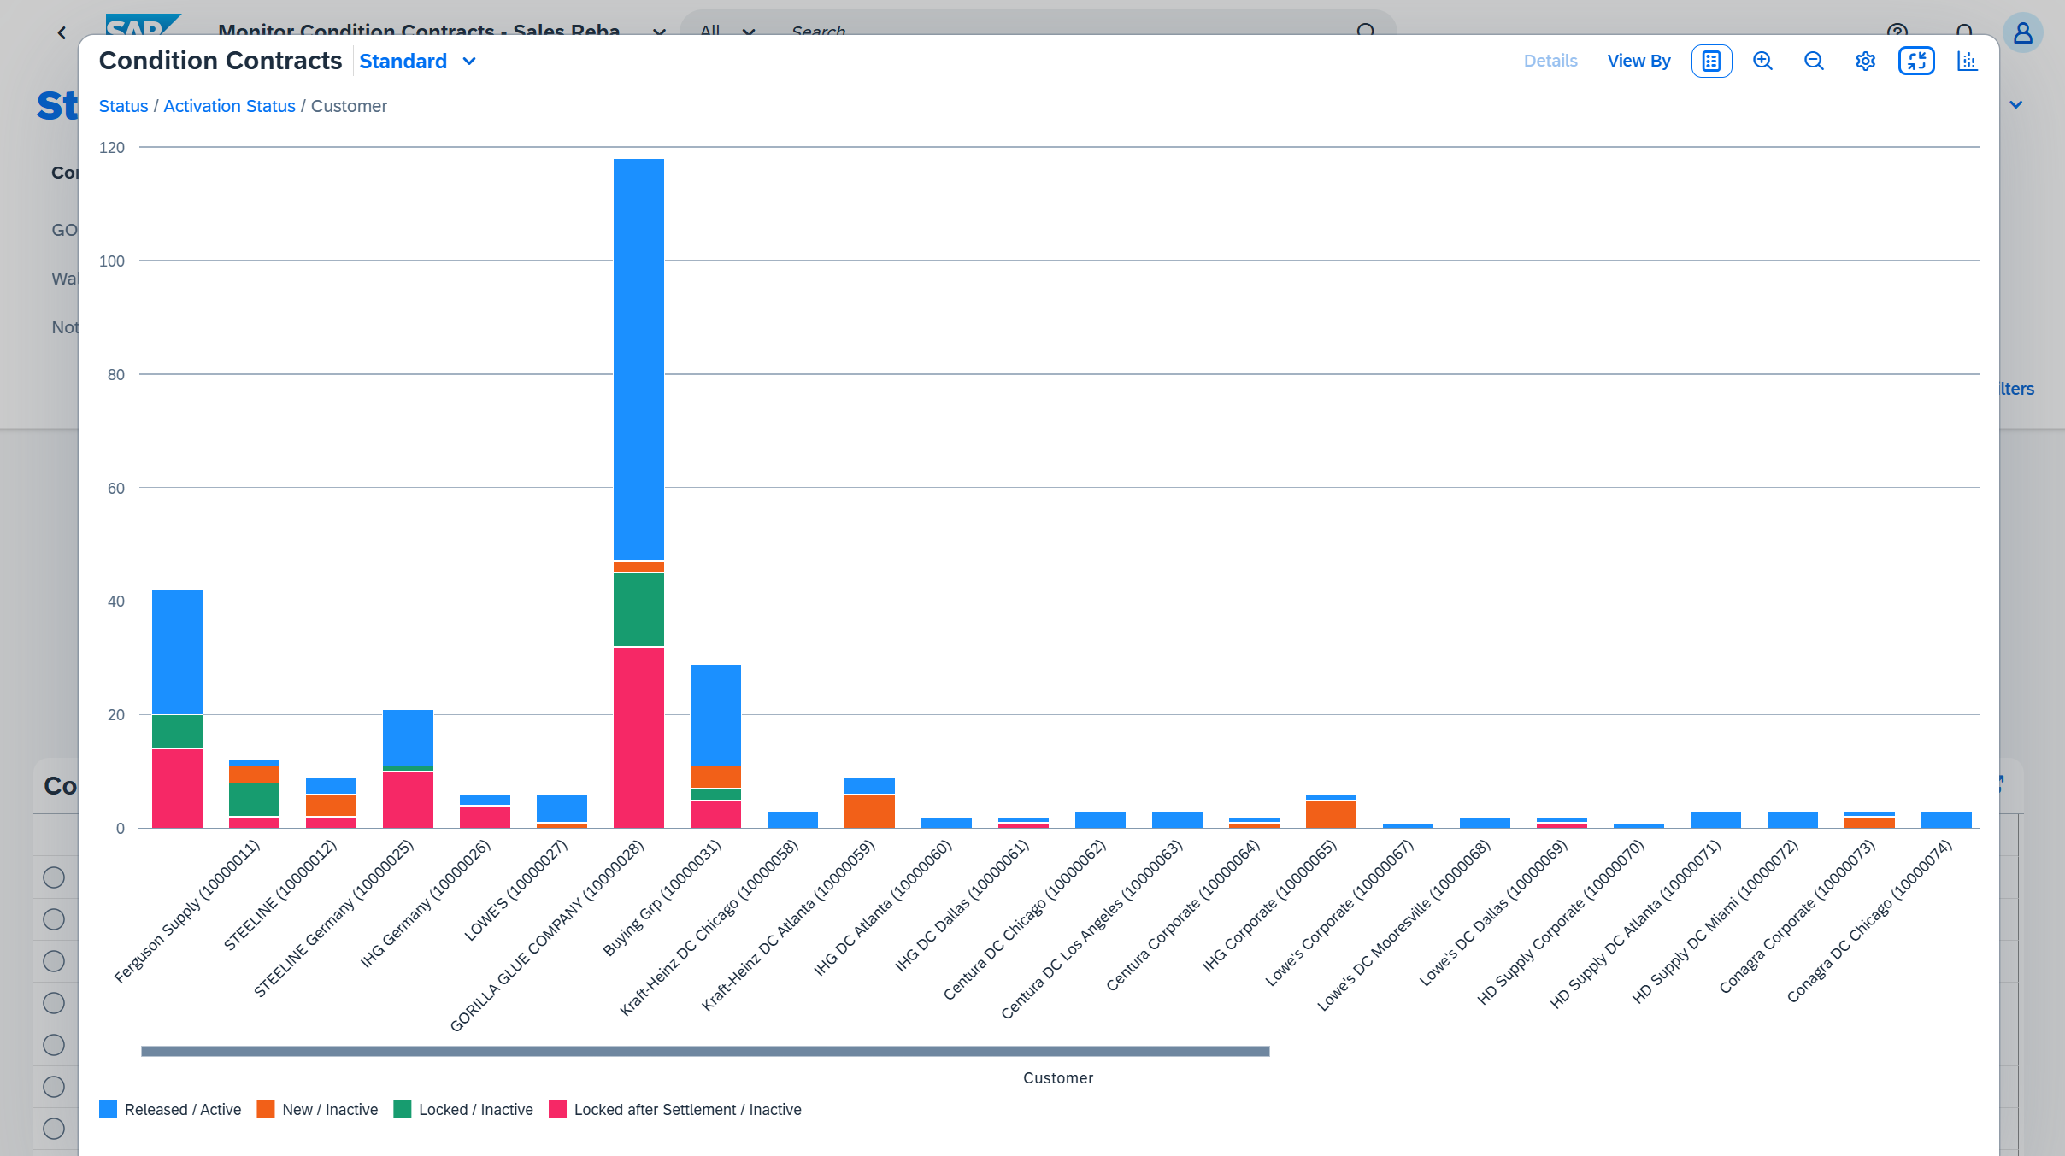The height and width of the screenshot is (1156, 2065).
Task: Open the View By menu
Action: pos(1638,61)
